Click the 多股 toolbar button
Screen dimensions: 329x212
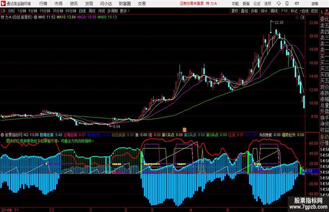click(254, 11)
